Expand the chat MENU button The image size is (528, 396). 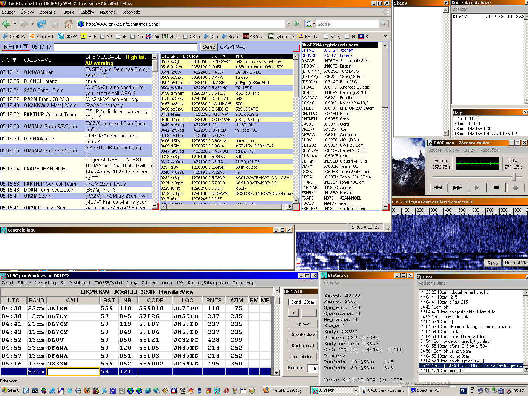[15, 47]
